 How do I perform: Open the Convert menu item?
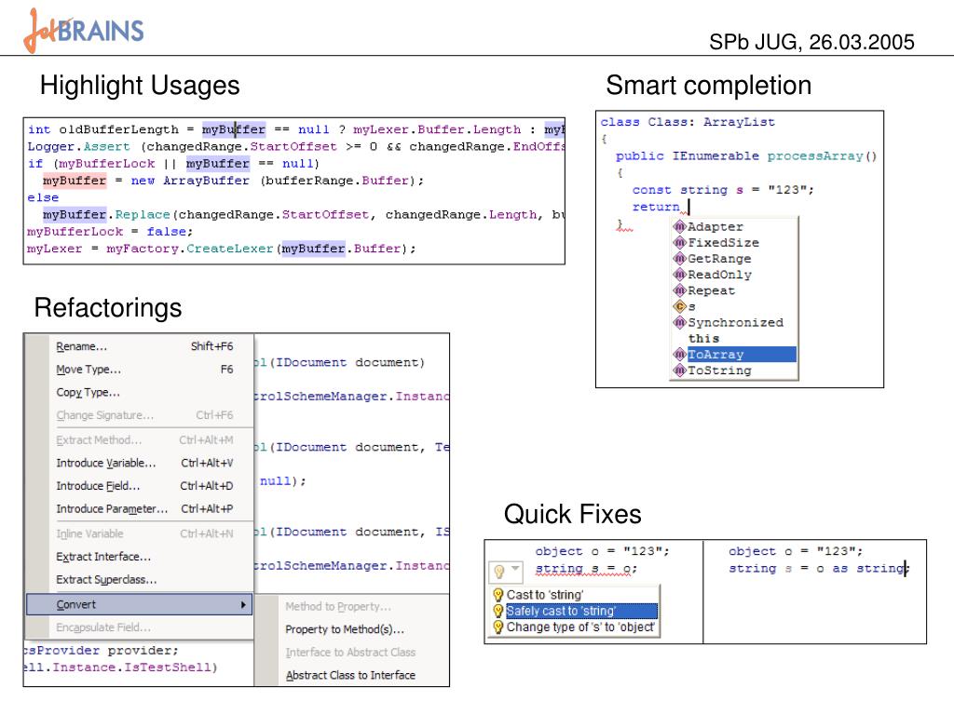point(140,604)
